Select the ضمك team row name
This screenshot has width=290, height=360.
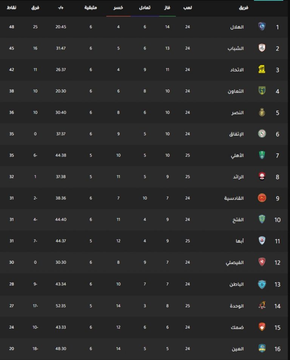[237, 328]
